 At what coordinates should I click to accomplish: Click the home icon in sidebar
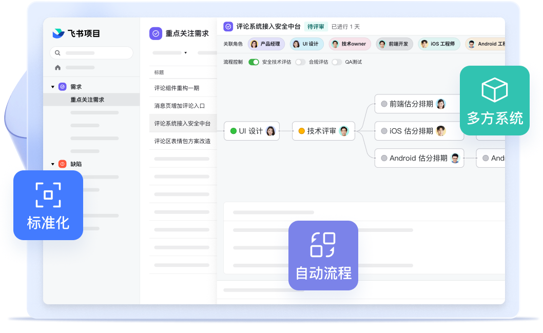point(57,68)
